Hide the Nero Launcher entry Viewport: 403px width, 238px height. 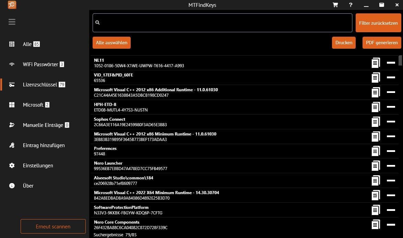391,166
